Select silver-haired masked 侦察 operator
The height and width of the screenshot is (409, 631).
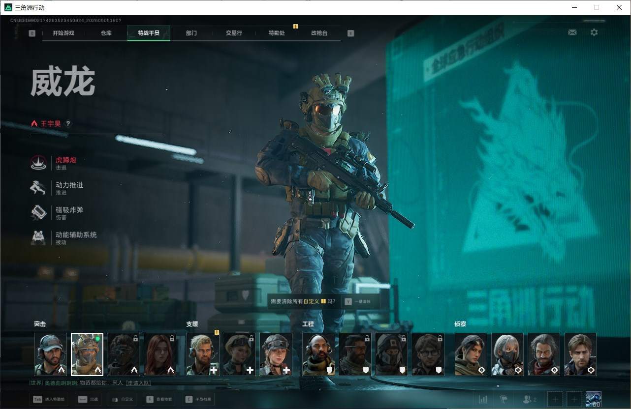click(x=507, y=354)
